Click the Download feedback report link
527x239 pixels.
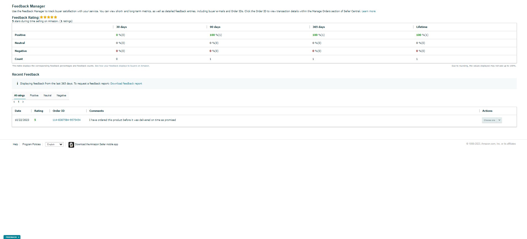coord(126,84)
